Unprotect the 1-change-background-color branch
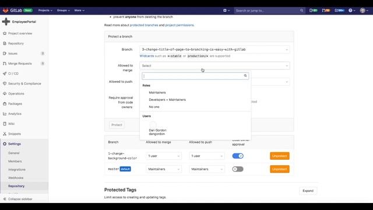 280,156
